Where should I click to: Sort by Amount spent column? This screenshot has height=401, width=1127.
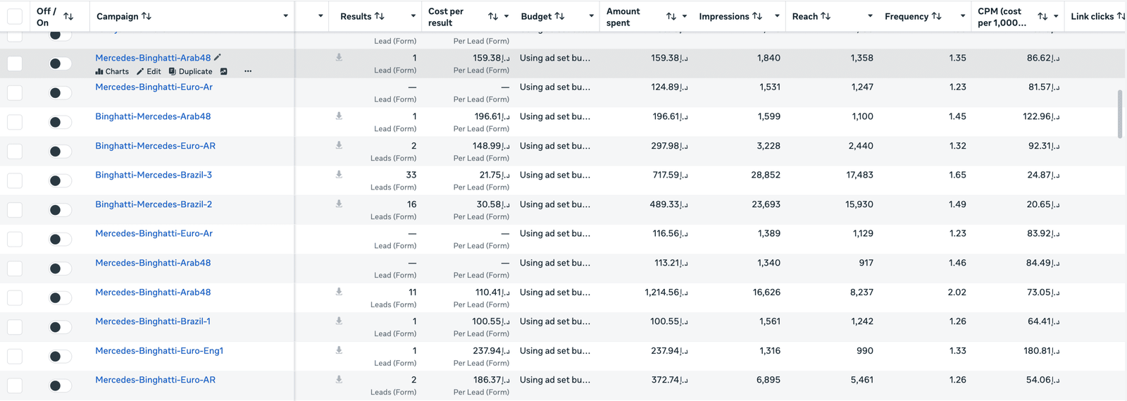tap(671, 16)
